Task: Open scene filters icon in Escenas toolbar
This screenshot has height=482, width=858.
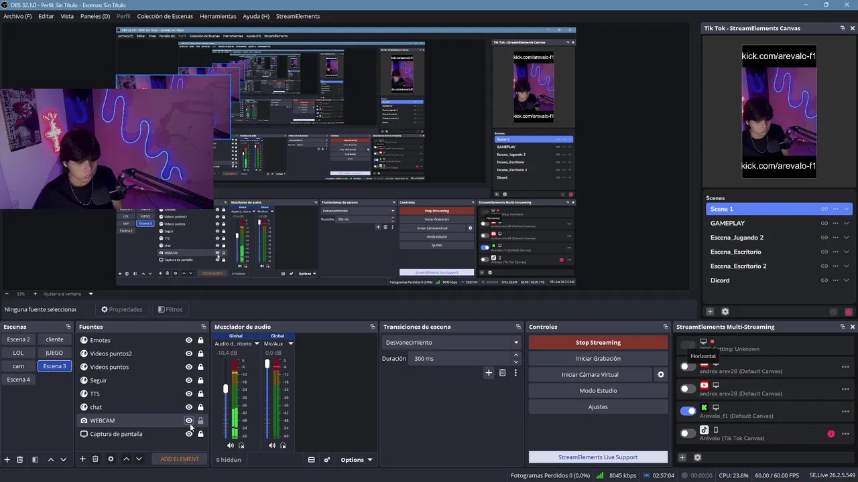Action: [35, 459]
